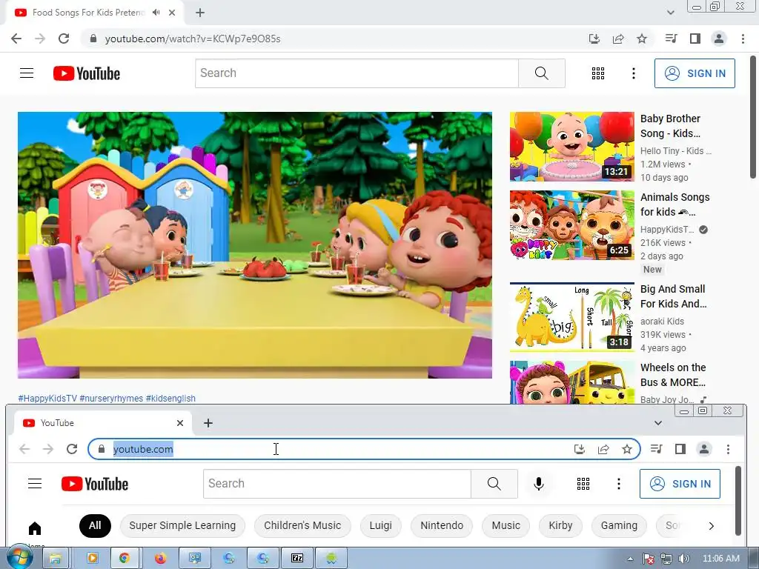Open #HappyKidsTV hashtag link
This screenshot has height=569, width=759.
[47, 398]
